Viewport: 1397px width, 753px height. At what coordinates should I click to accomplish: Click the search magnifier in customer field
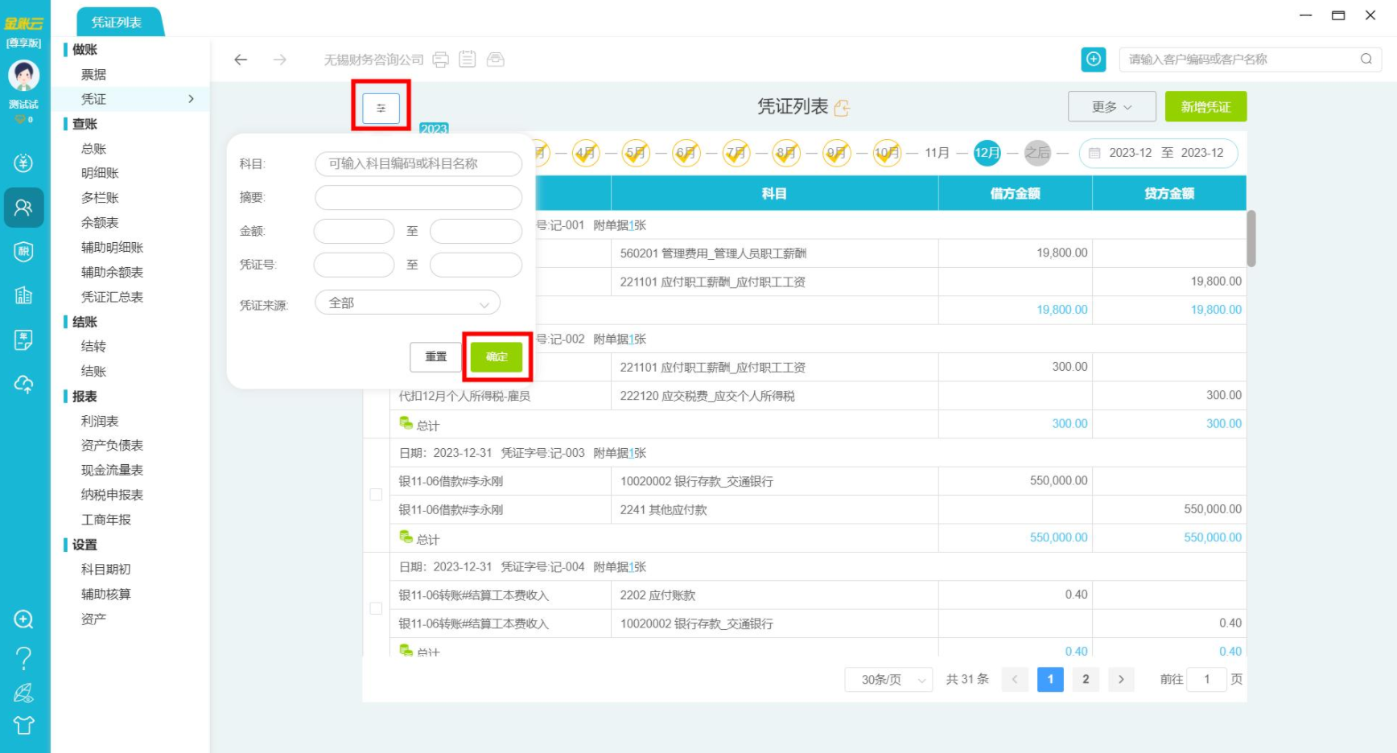[x=1366, y=59]
